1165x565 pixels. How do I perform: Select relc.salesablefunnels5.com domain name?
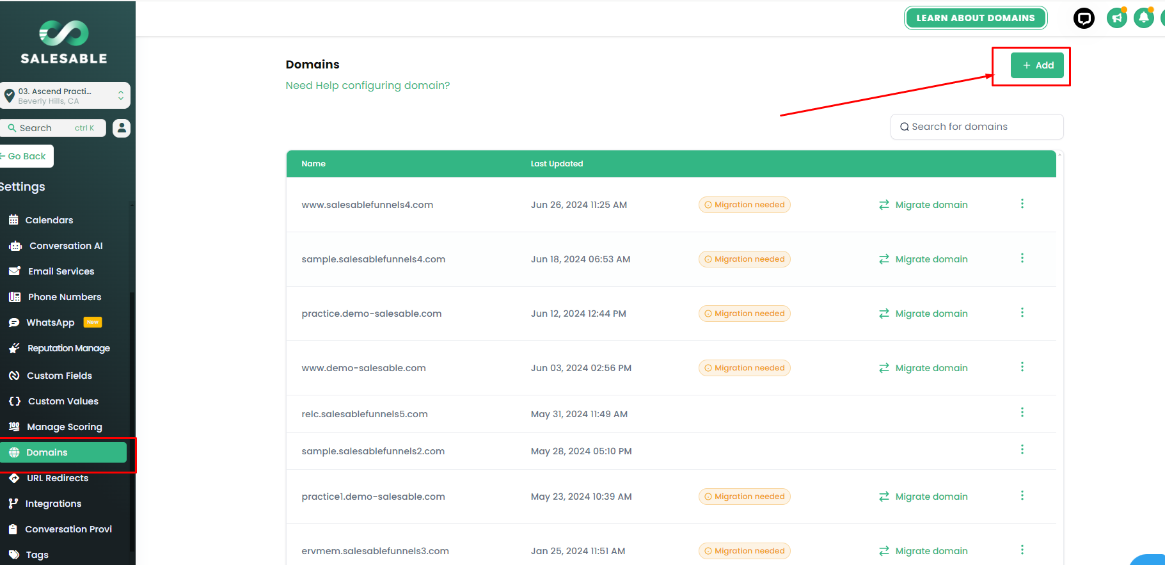pos(365,414)
